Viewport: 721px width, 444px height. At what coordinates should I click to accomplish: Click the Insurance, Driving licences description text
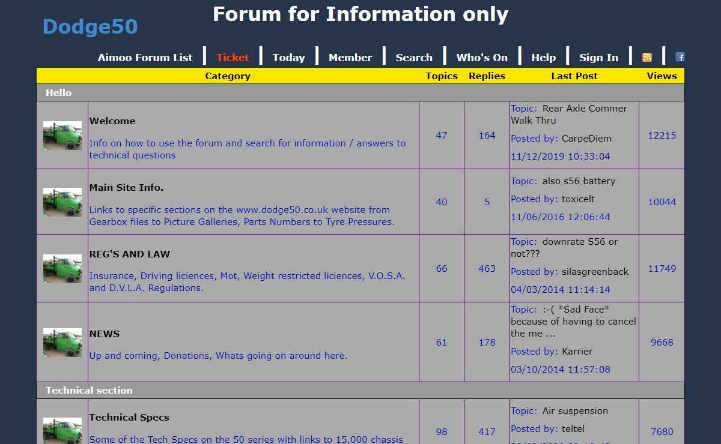point(248,282)
